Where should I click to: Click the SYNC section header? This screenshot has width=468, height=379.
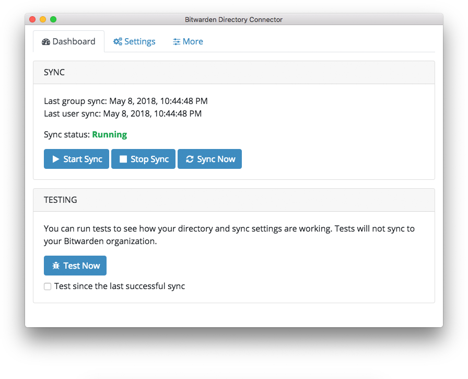pos(54,72)
